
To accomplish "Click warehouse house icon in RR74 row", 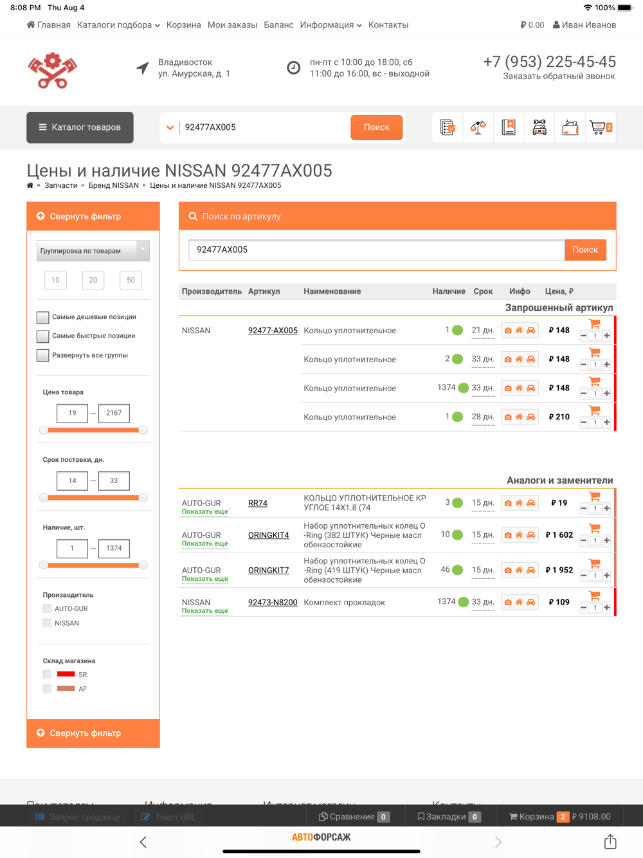I will [519, 503].
